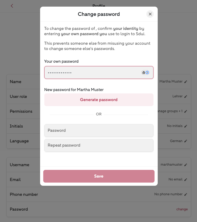197x222 pixels.
Task: Click the Permissions edit pencil
Action: pyautogui.click(x=186, y=111)
